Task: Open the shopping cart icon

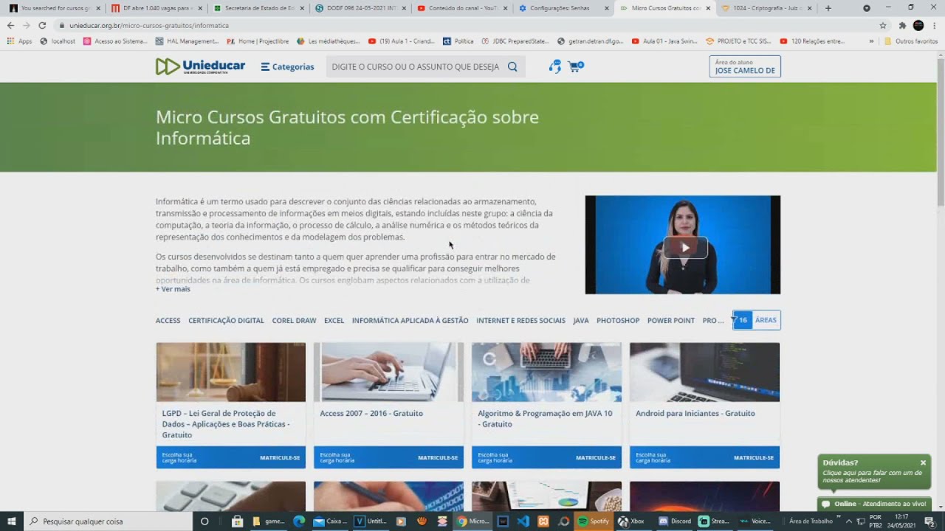Action: click(575, 66)
